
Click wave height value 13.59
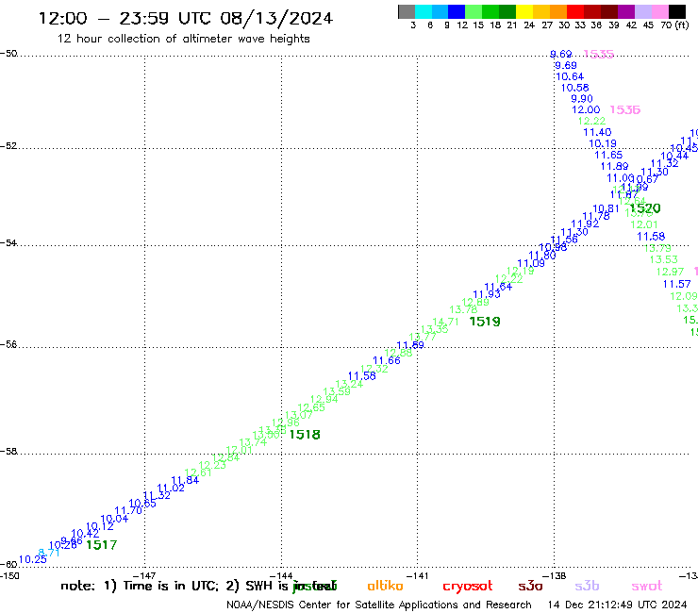pos(337,391)
